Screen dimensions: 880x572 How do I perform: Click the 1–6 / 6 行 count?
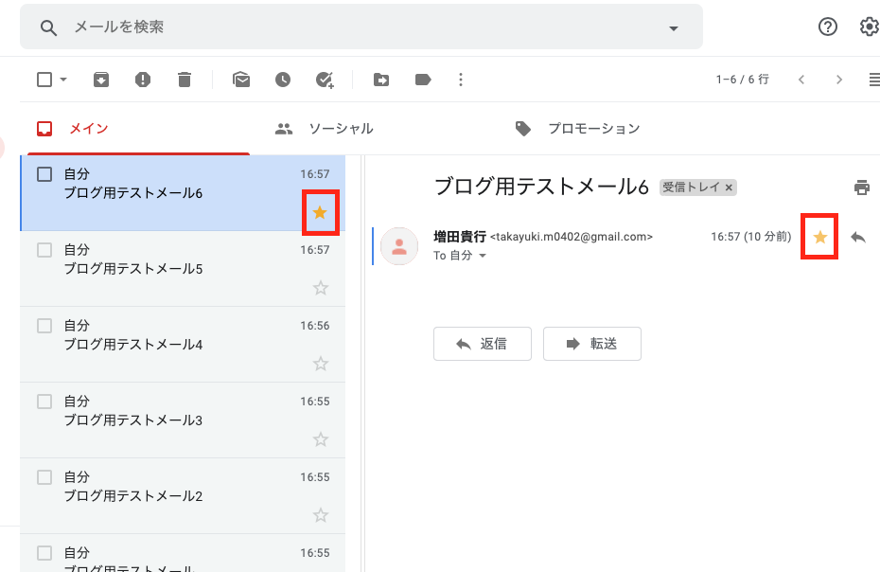(x=742, y=80)
